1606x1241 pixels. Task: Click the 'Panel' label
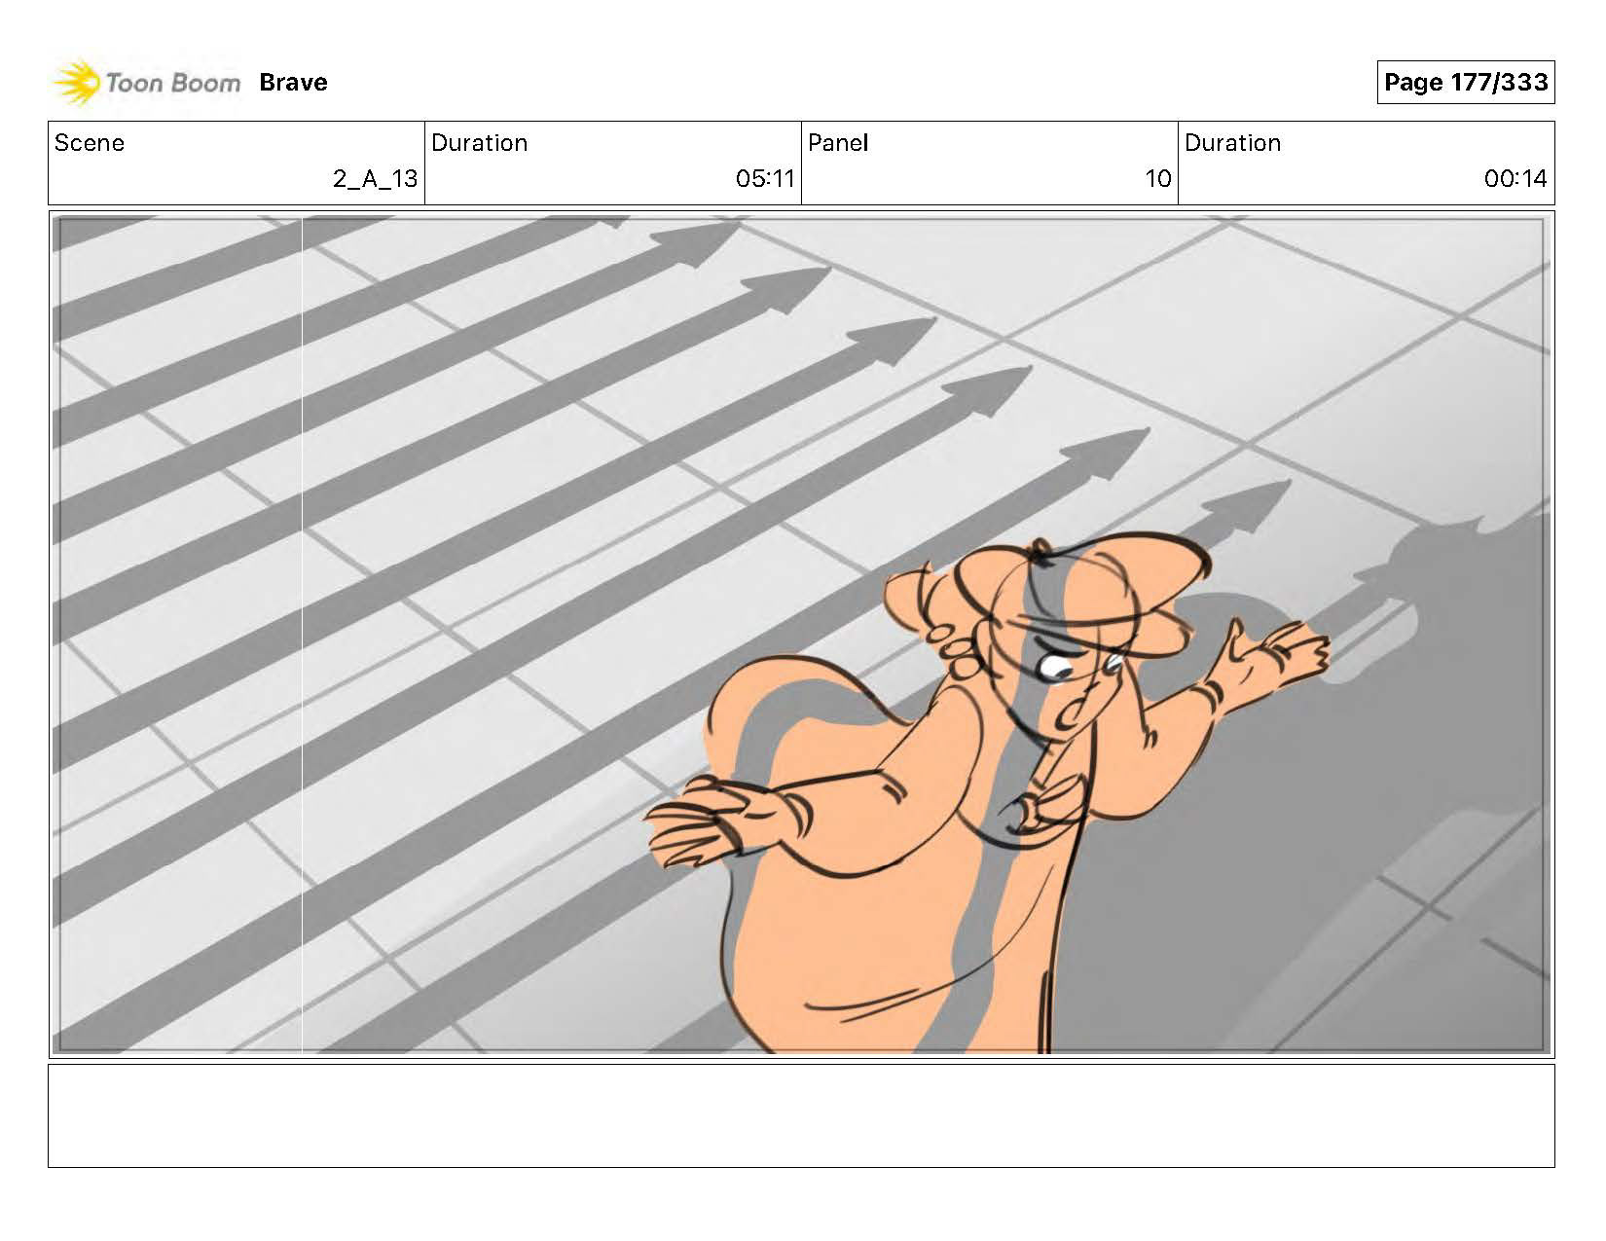(x=837, y=143)
